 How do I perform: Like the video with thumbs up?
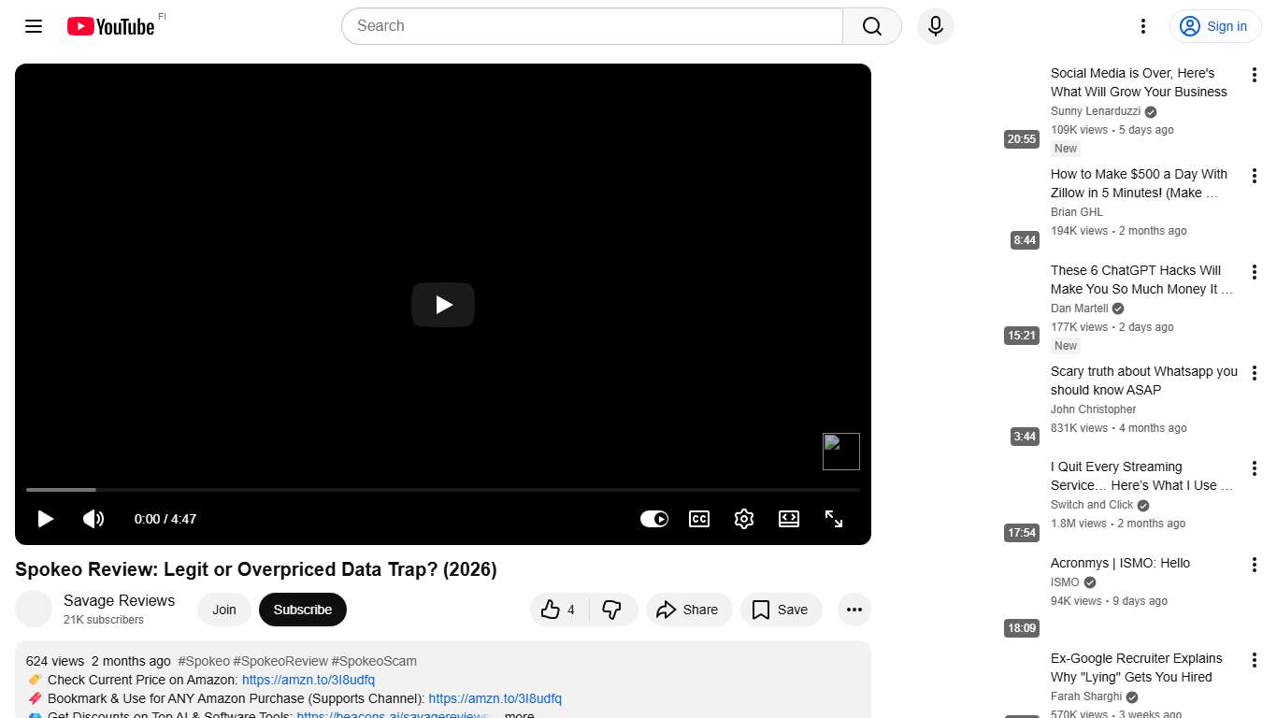point(552,610)
